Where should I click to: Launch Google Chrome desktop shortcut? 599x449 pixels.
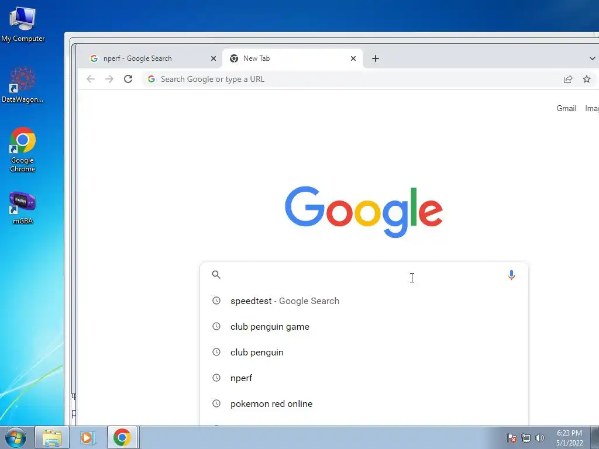[23, 149]
